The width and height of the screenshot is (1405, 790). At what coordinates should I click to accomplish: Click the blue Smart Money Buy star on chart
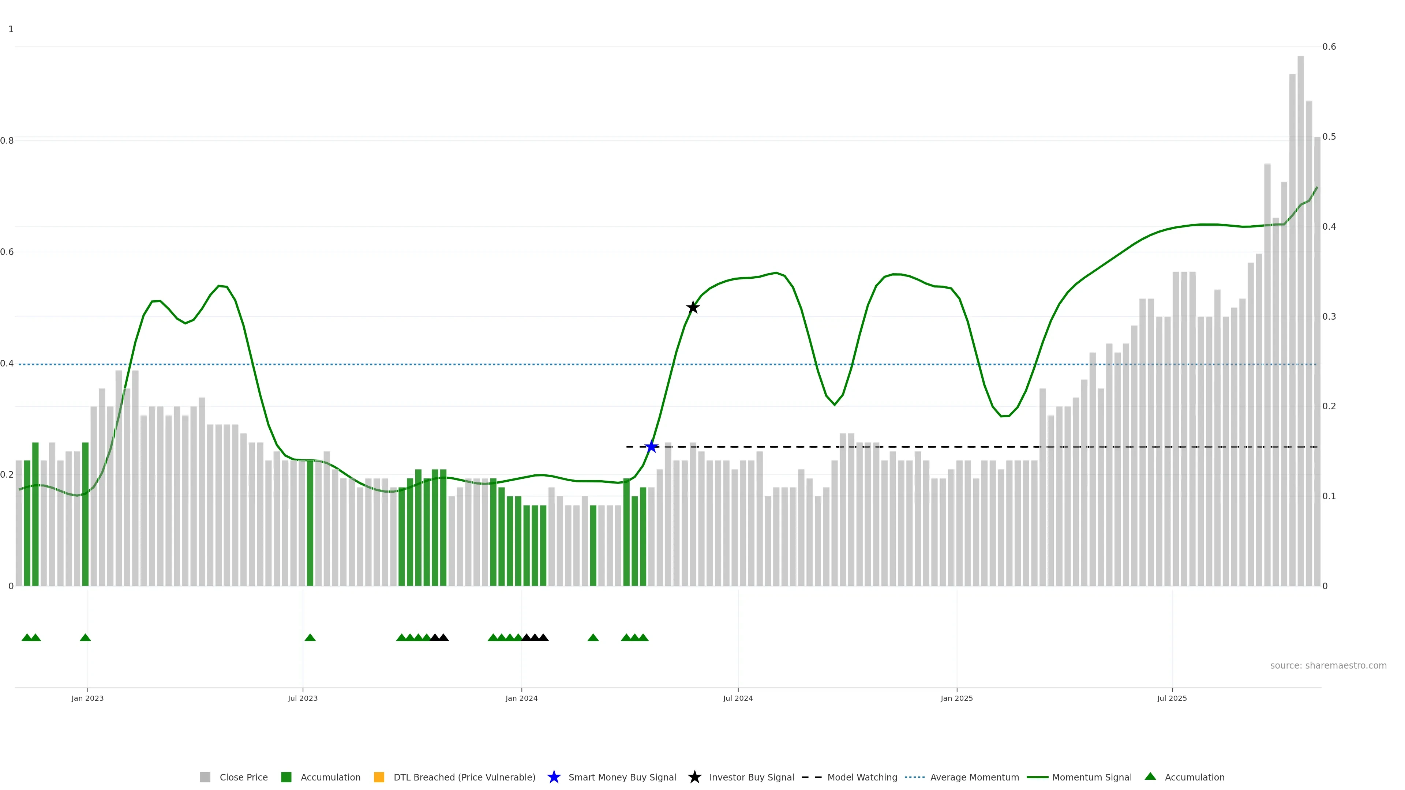coord(651,447)
